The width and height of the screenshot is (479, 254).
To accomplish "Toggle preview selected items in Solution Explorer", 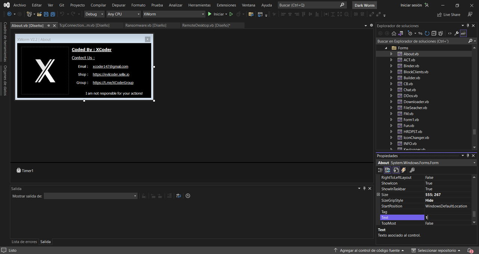I will (463, 33).
